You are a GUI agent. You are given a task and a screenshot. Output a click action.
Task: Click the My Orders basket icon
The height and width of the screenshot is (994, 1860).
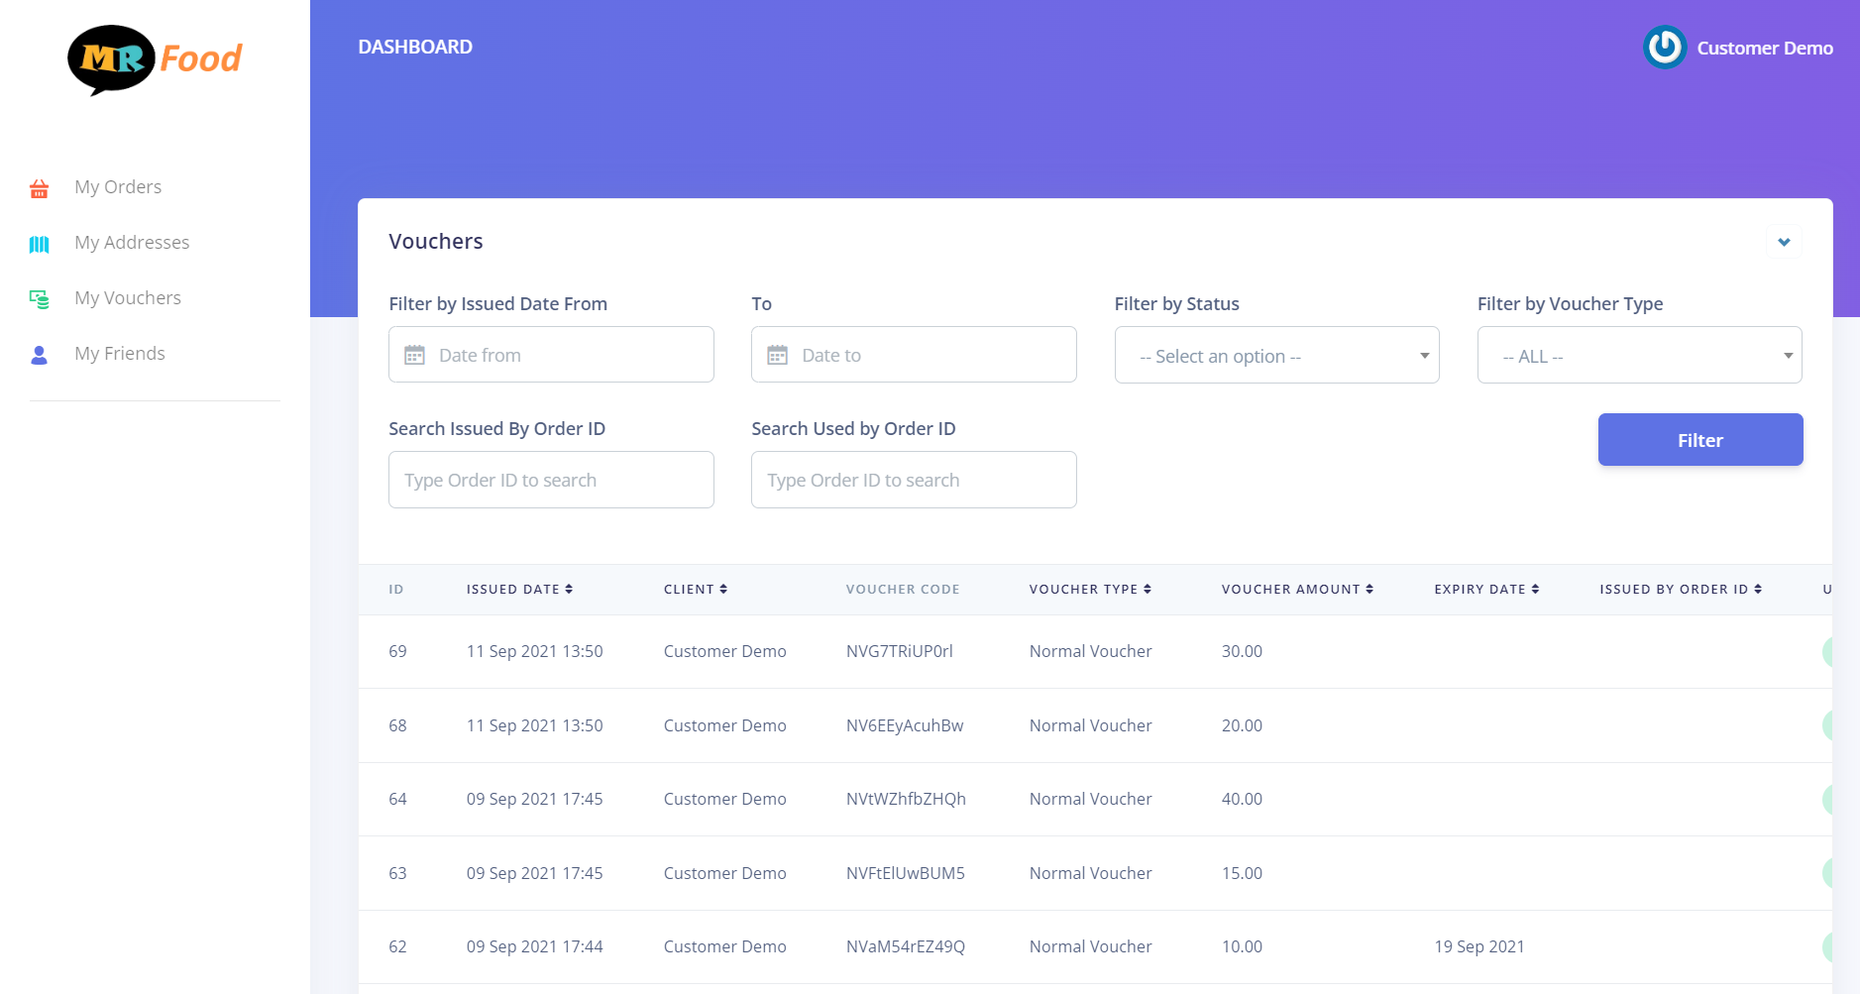click(x=40, y=188)
